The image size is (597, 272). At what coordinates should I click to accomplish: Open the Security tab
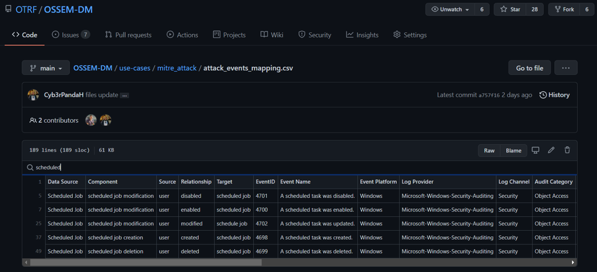point(315,35)
